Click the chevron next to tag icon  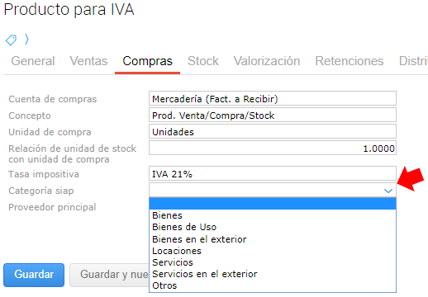coord(26,40)
